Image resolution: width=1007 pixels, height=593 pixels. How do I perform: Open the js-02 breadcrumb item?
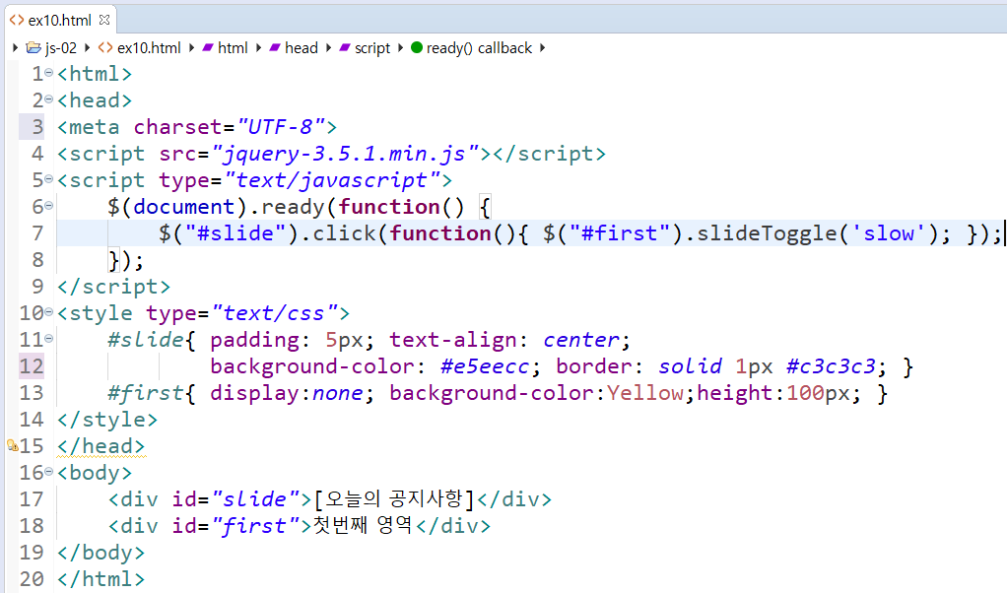coord(60,48)
